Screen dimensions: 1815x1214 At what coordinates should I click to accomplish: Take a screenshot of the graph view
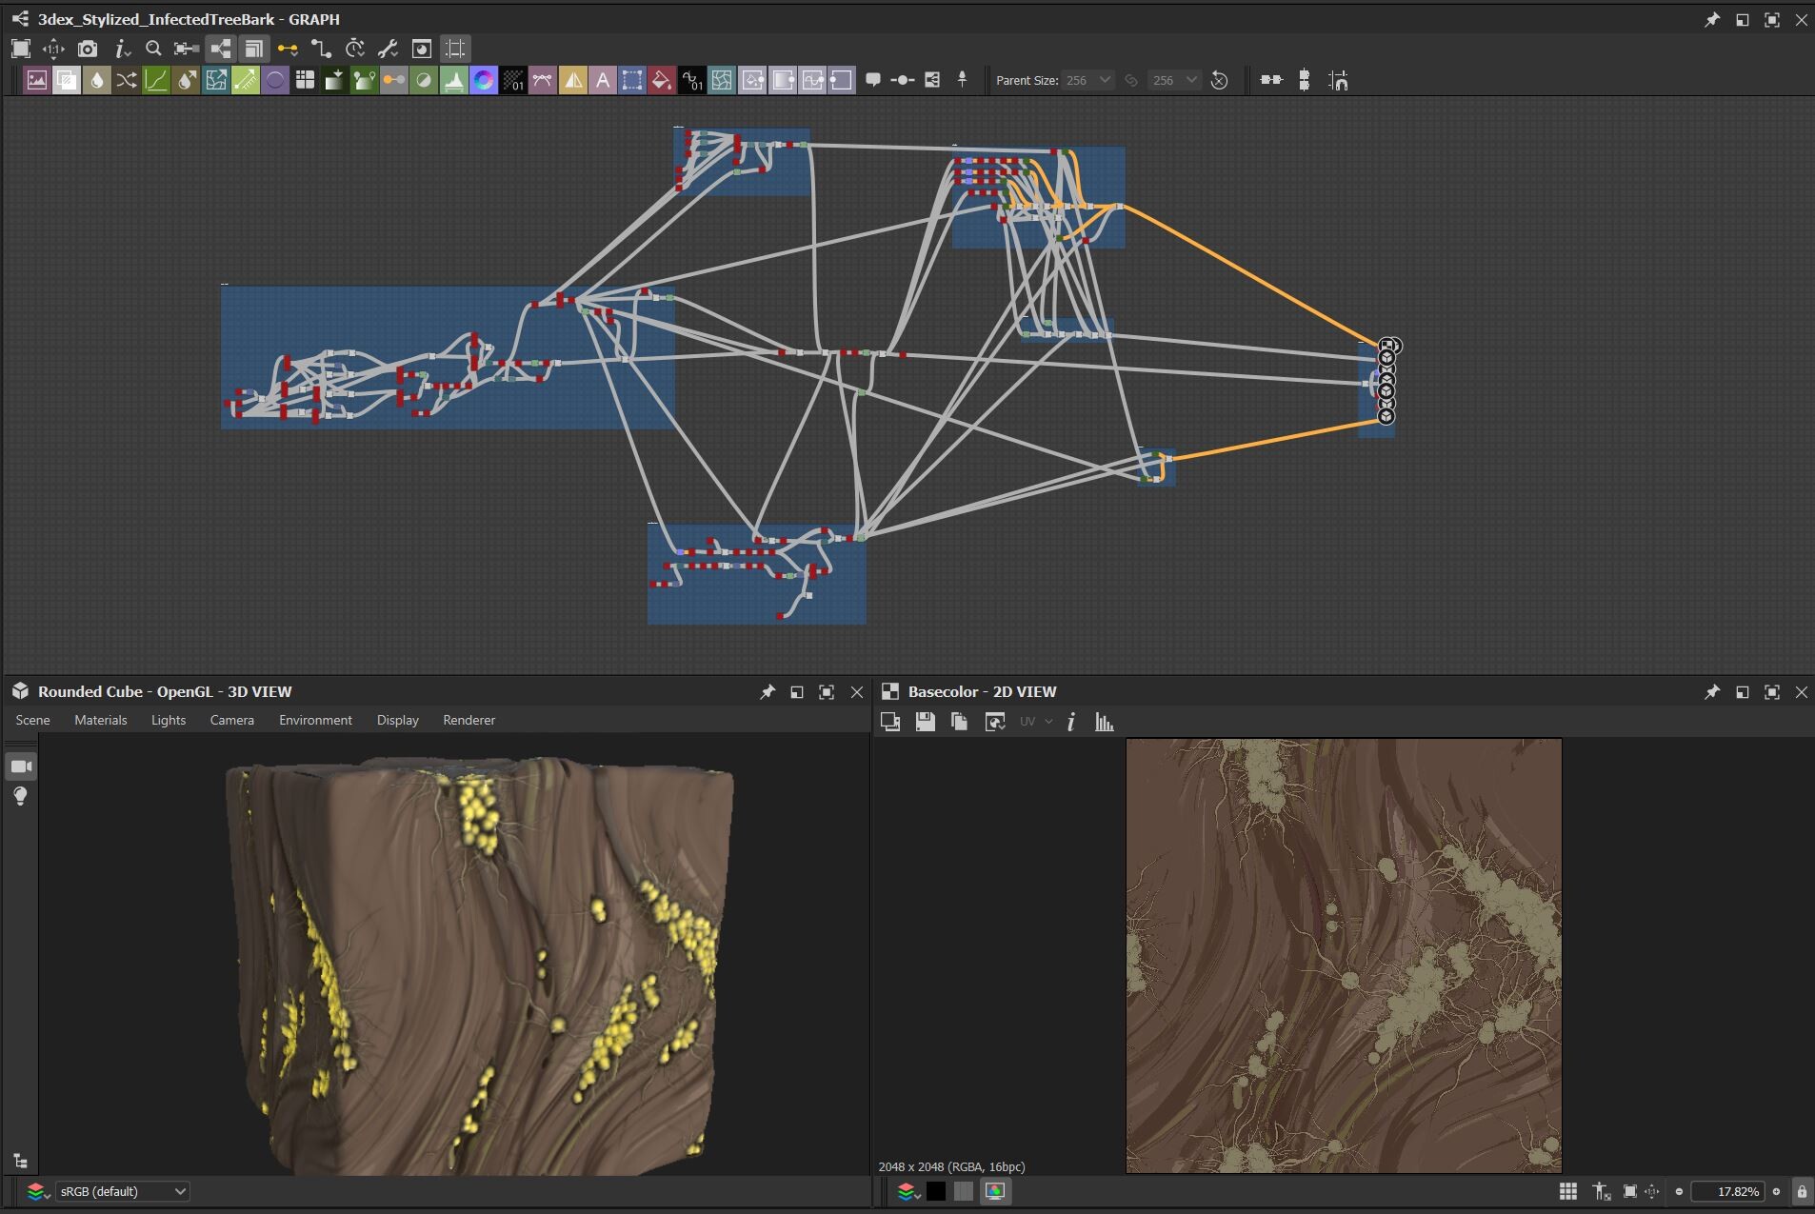coord(87,49)
